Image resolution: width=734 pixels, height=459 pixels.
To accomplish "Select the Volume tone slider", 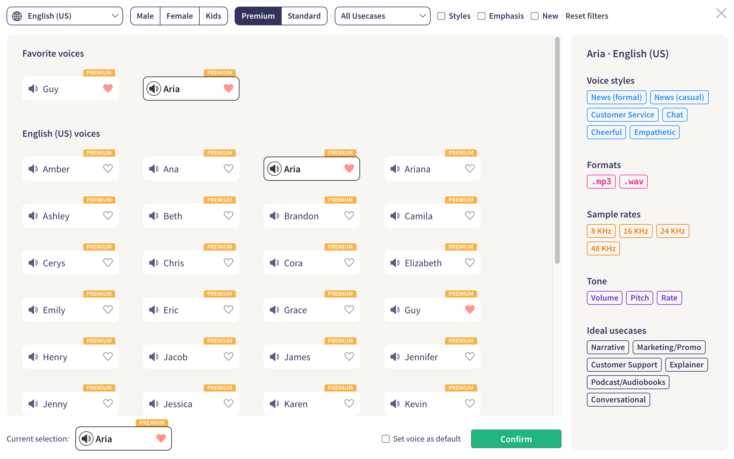I will 604,298.
